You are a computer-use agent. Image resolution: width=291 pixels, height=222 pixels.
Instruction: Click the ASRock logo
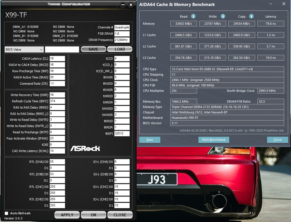click(x=85, y=148)
